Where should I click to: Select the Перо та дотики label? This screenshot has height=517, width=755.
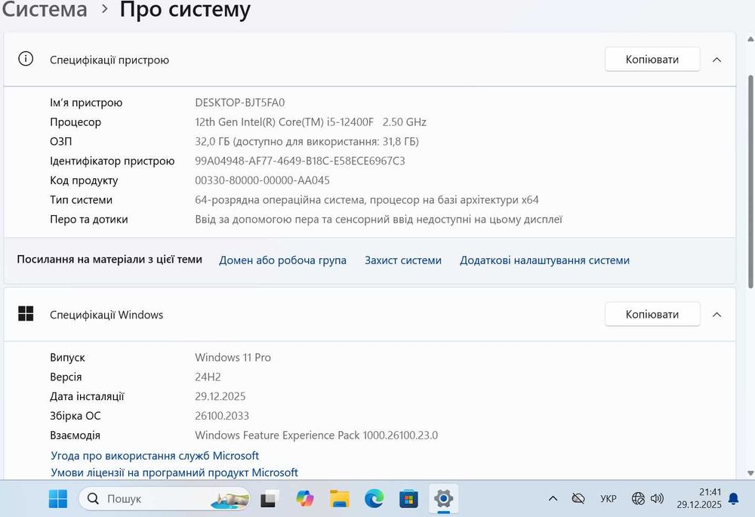89,220
